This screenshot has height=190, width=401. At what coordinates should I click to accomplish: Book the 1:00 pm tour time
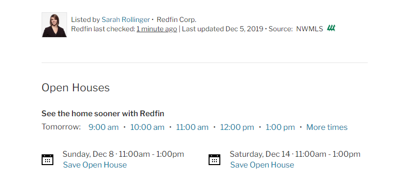pyautogui.click(x=280, y=127)
